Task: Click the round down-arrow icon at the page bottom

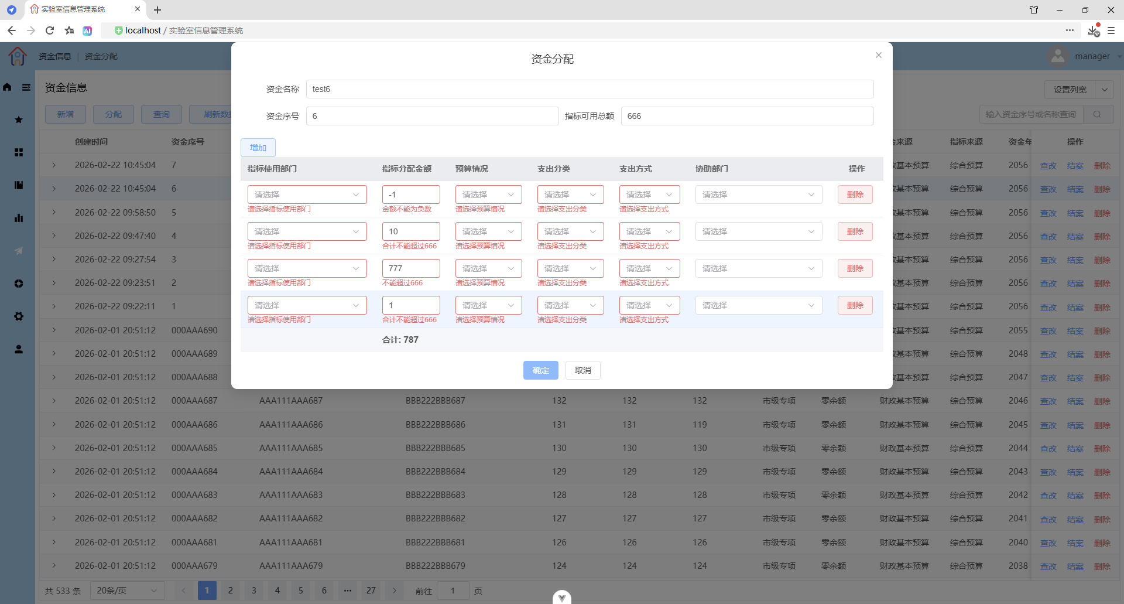Action: [x=562, y=597]
